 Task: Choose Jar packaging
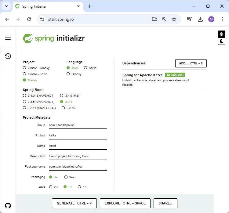click(x=54, y=177)
